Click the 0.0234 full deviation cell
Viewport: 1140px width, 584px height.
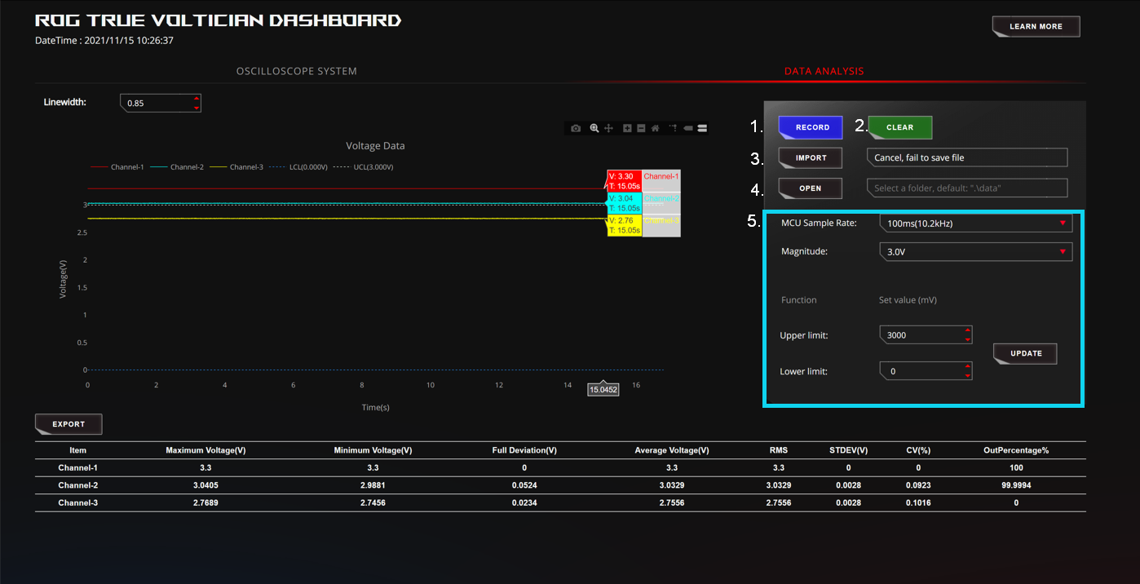coord(524,503)
